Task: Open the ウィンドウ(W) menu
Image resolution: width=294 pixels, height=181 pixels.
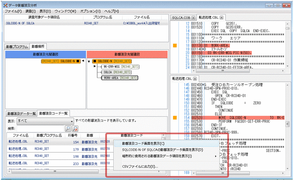Action: point(65,11)
